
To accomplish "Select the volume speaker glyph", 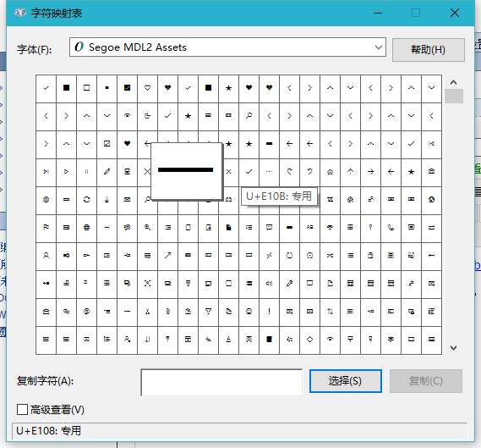I will coord(269,284).
